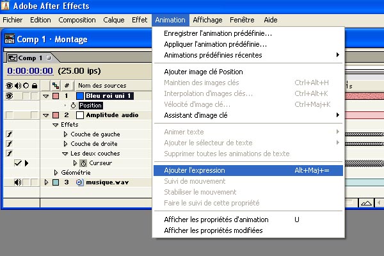Toggle lock on Bleu roi uni 1 layer
384x256 pixels.
(x=35, y=96)
